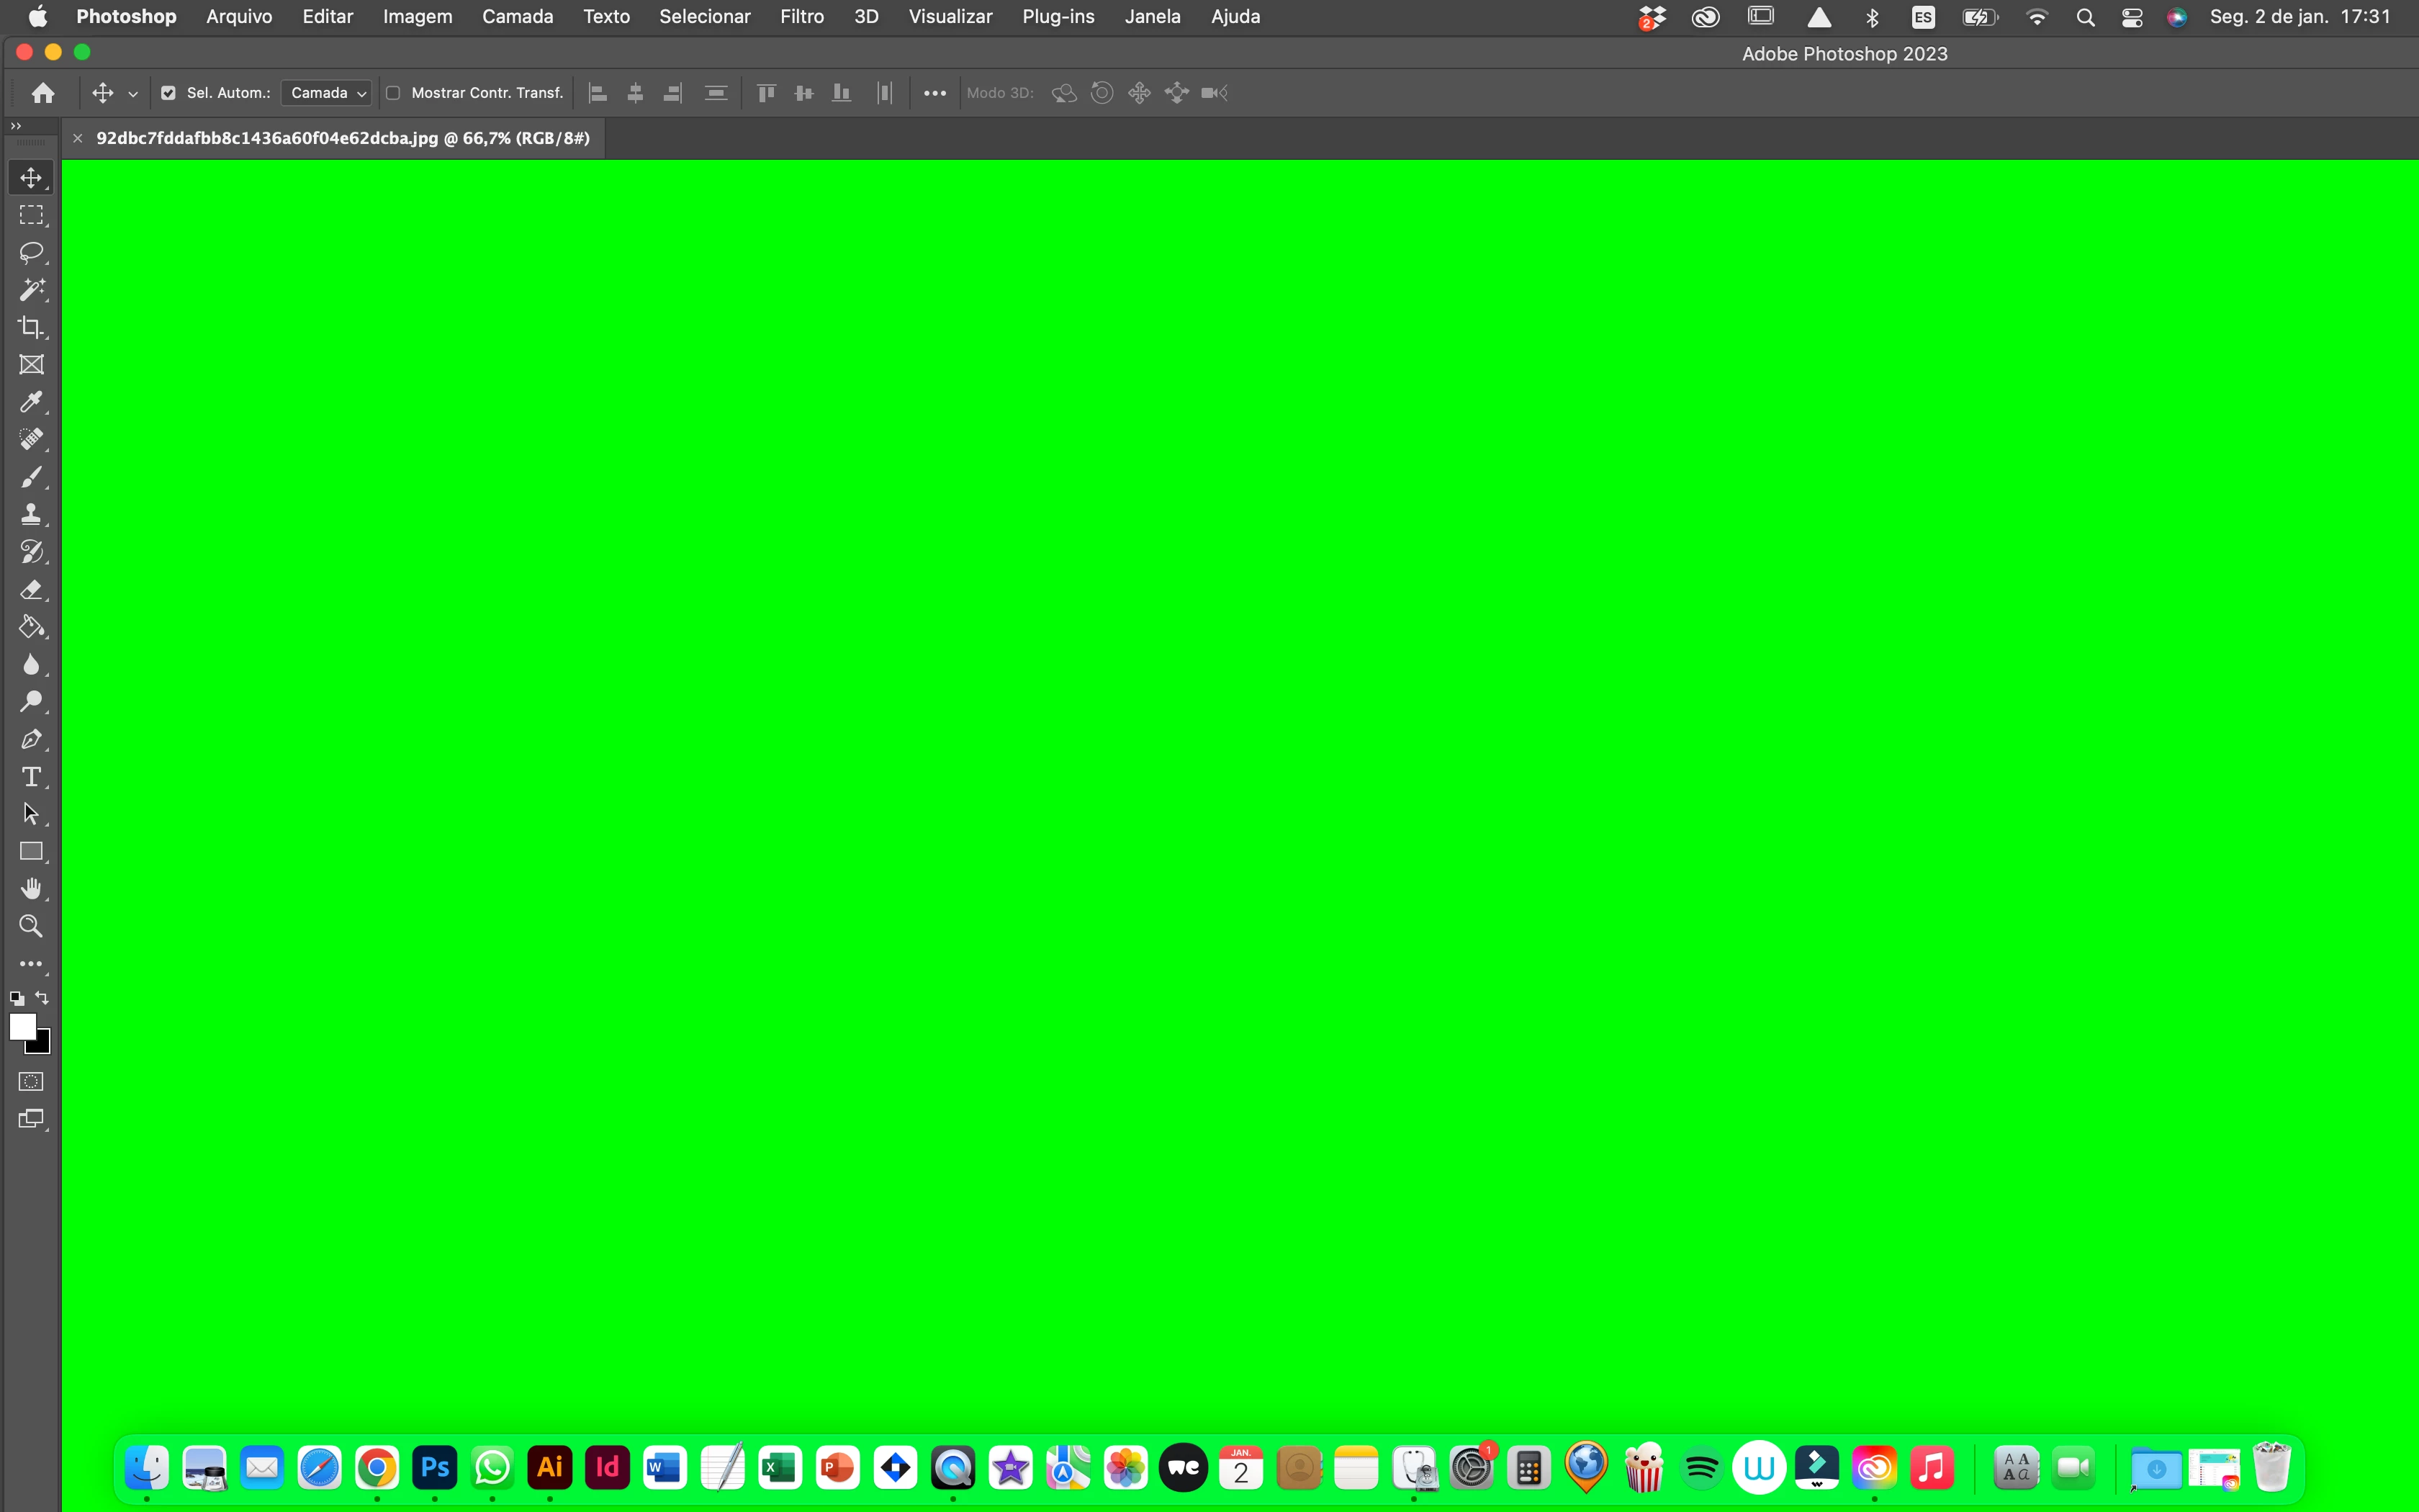
Task: Select the horizontal Type tool
Action: click(x=31, y=777)
